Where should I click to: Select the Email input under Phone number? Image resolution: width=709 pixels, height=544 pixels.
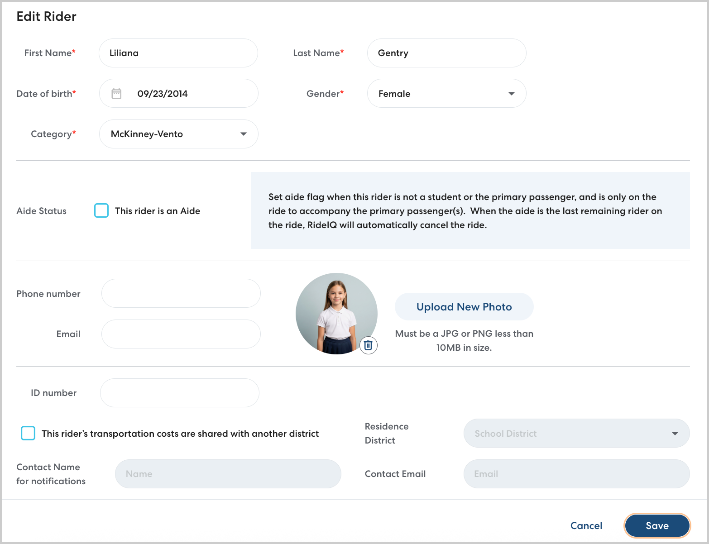click(181, 334)
